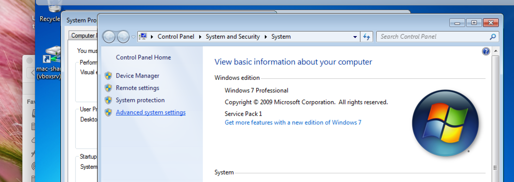Select Control Panel breadcrumb

pyautogui.click(x=176, y=37)
